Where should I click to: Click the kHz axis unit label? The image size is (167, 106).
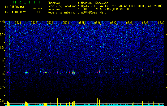(2, 21)
